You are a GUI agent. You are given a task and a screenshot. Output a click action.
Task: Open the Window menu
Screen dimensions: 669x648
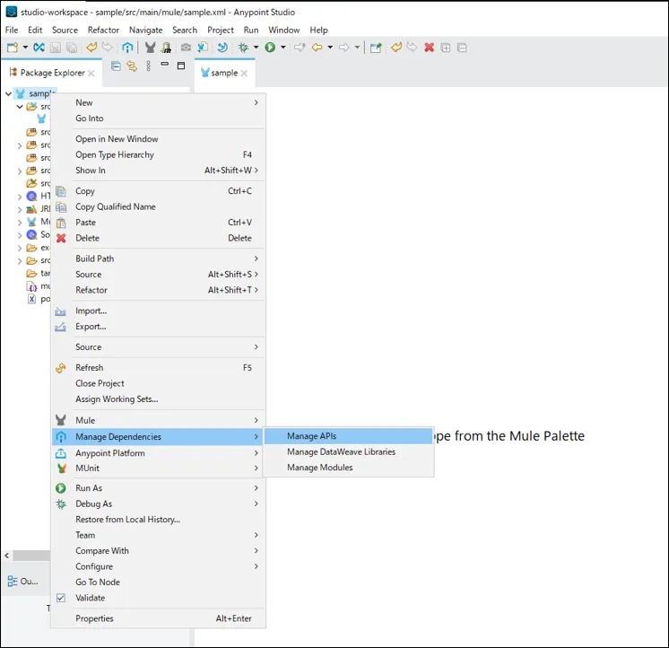pyautogui.click(x=283, y=30)
